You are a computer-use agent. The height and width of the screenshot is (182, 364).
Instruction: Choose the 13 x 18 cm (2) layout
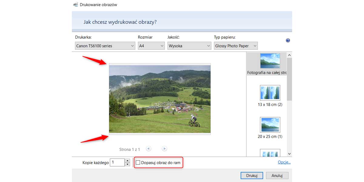(270, 93)
